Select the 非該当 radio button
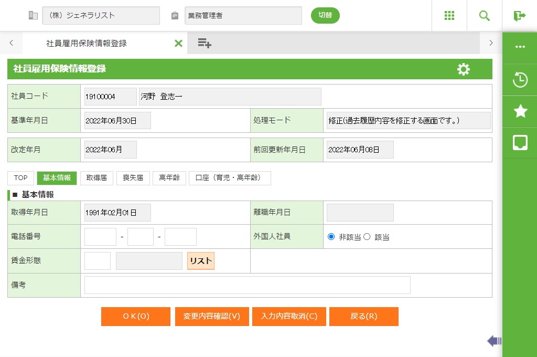Viewport: 537px width, 357px height. coord(331,237)
